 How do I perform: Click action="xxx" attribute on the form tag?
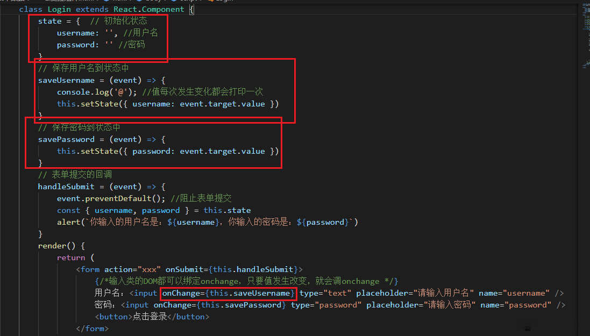pyautogui.click(x=132, y=269)
